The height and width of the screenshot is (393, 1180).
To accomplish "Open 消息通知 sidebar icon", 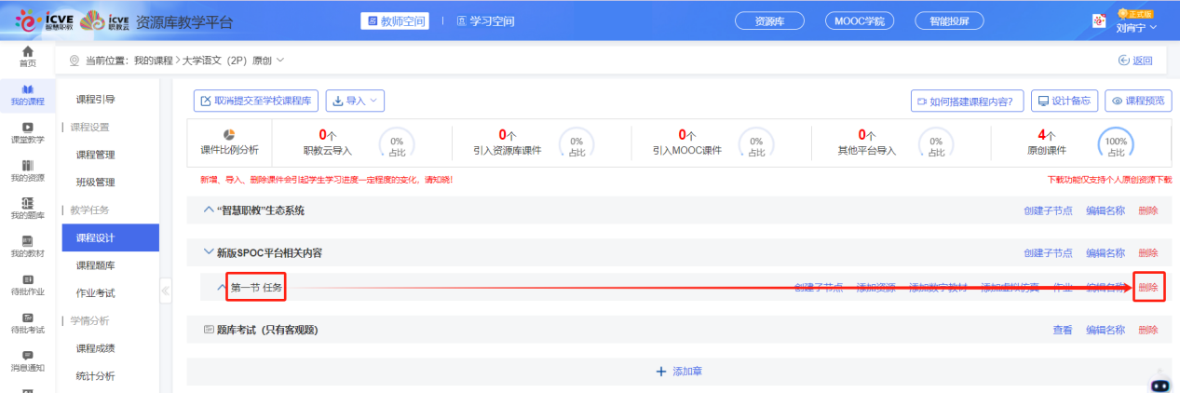I will pyautogui.click(x=28, y=356).
